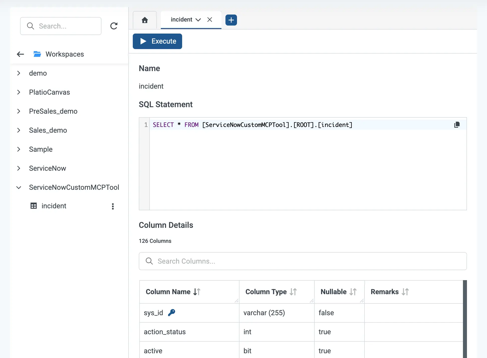Sort the Column Type column
487x358 pixels.
tap(293, 292)
